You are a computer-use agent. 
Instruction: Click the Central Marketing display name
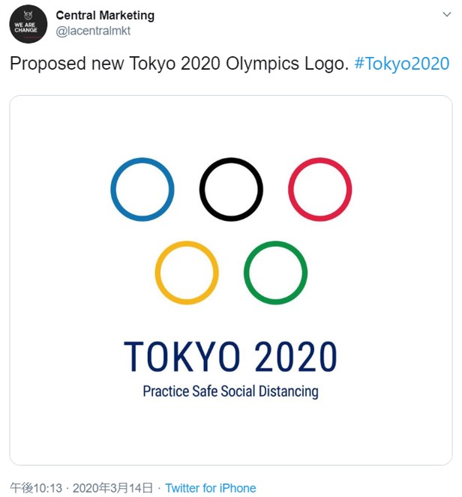click(x=105, y=15)
